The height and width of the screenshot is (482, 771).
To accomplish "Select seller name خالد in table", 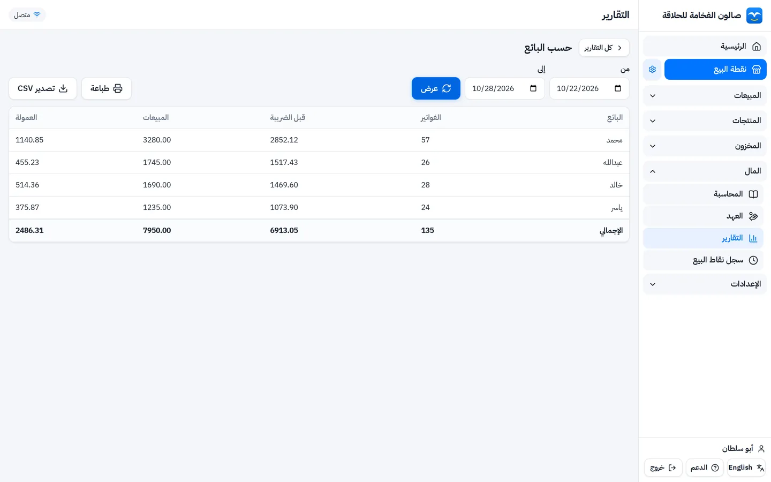I will click(x=616, y=185).
